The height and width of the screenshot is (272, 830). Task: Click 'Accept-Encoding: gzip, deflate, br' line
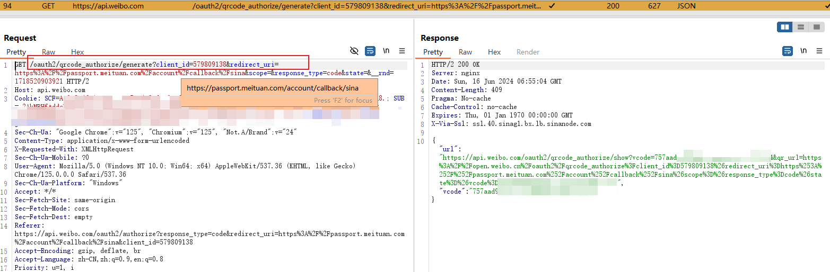77,251
